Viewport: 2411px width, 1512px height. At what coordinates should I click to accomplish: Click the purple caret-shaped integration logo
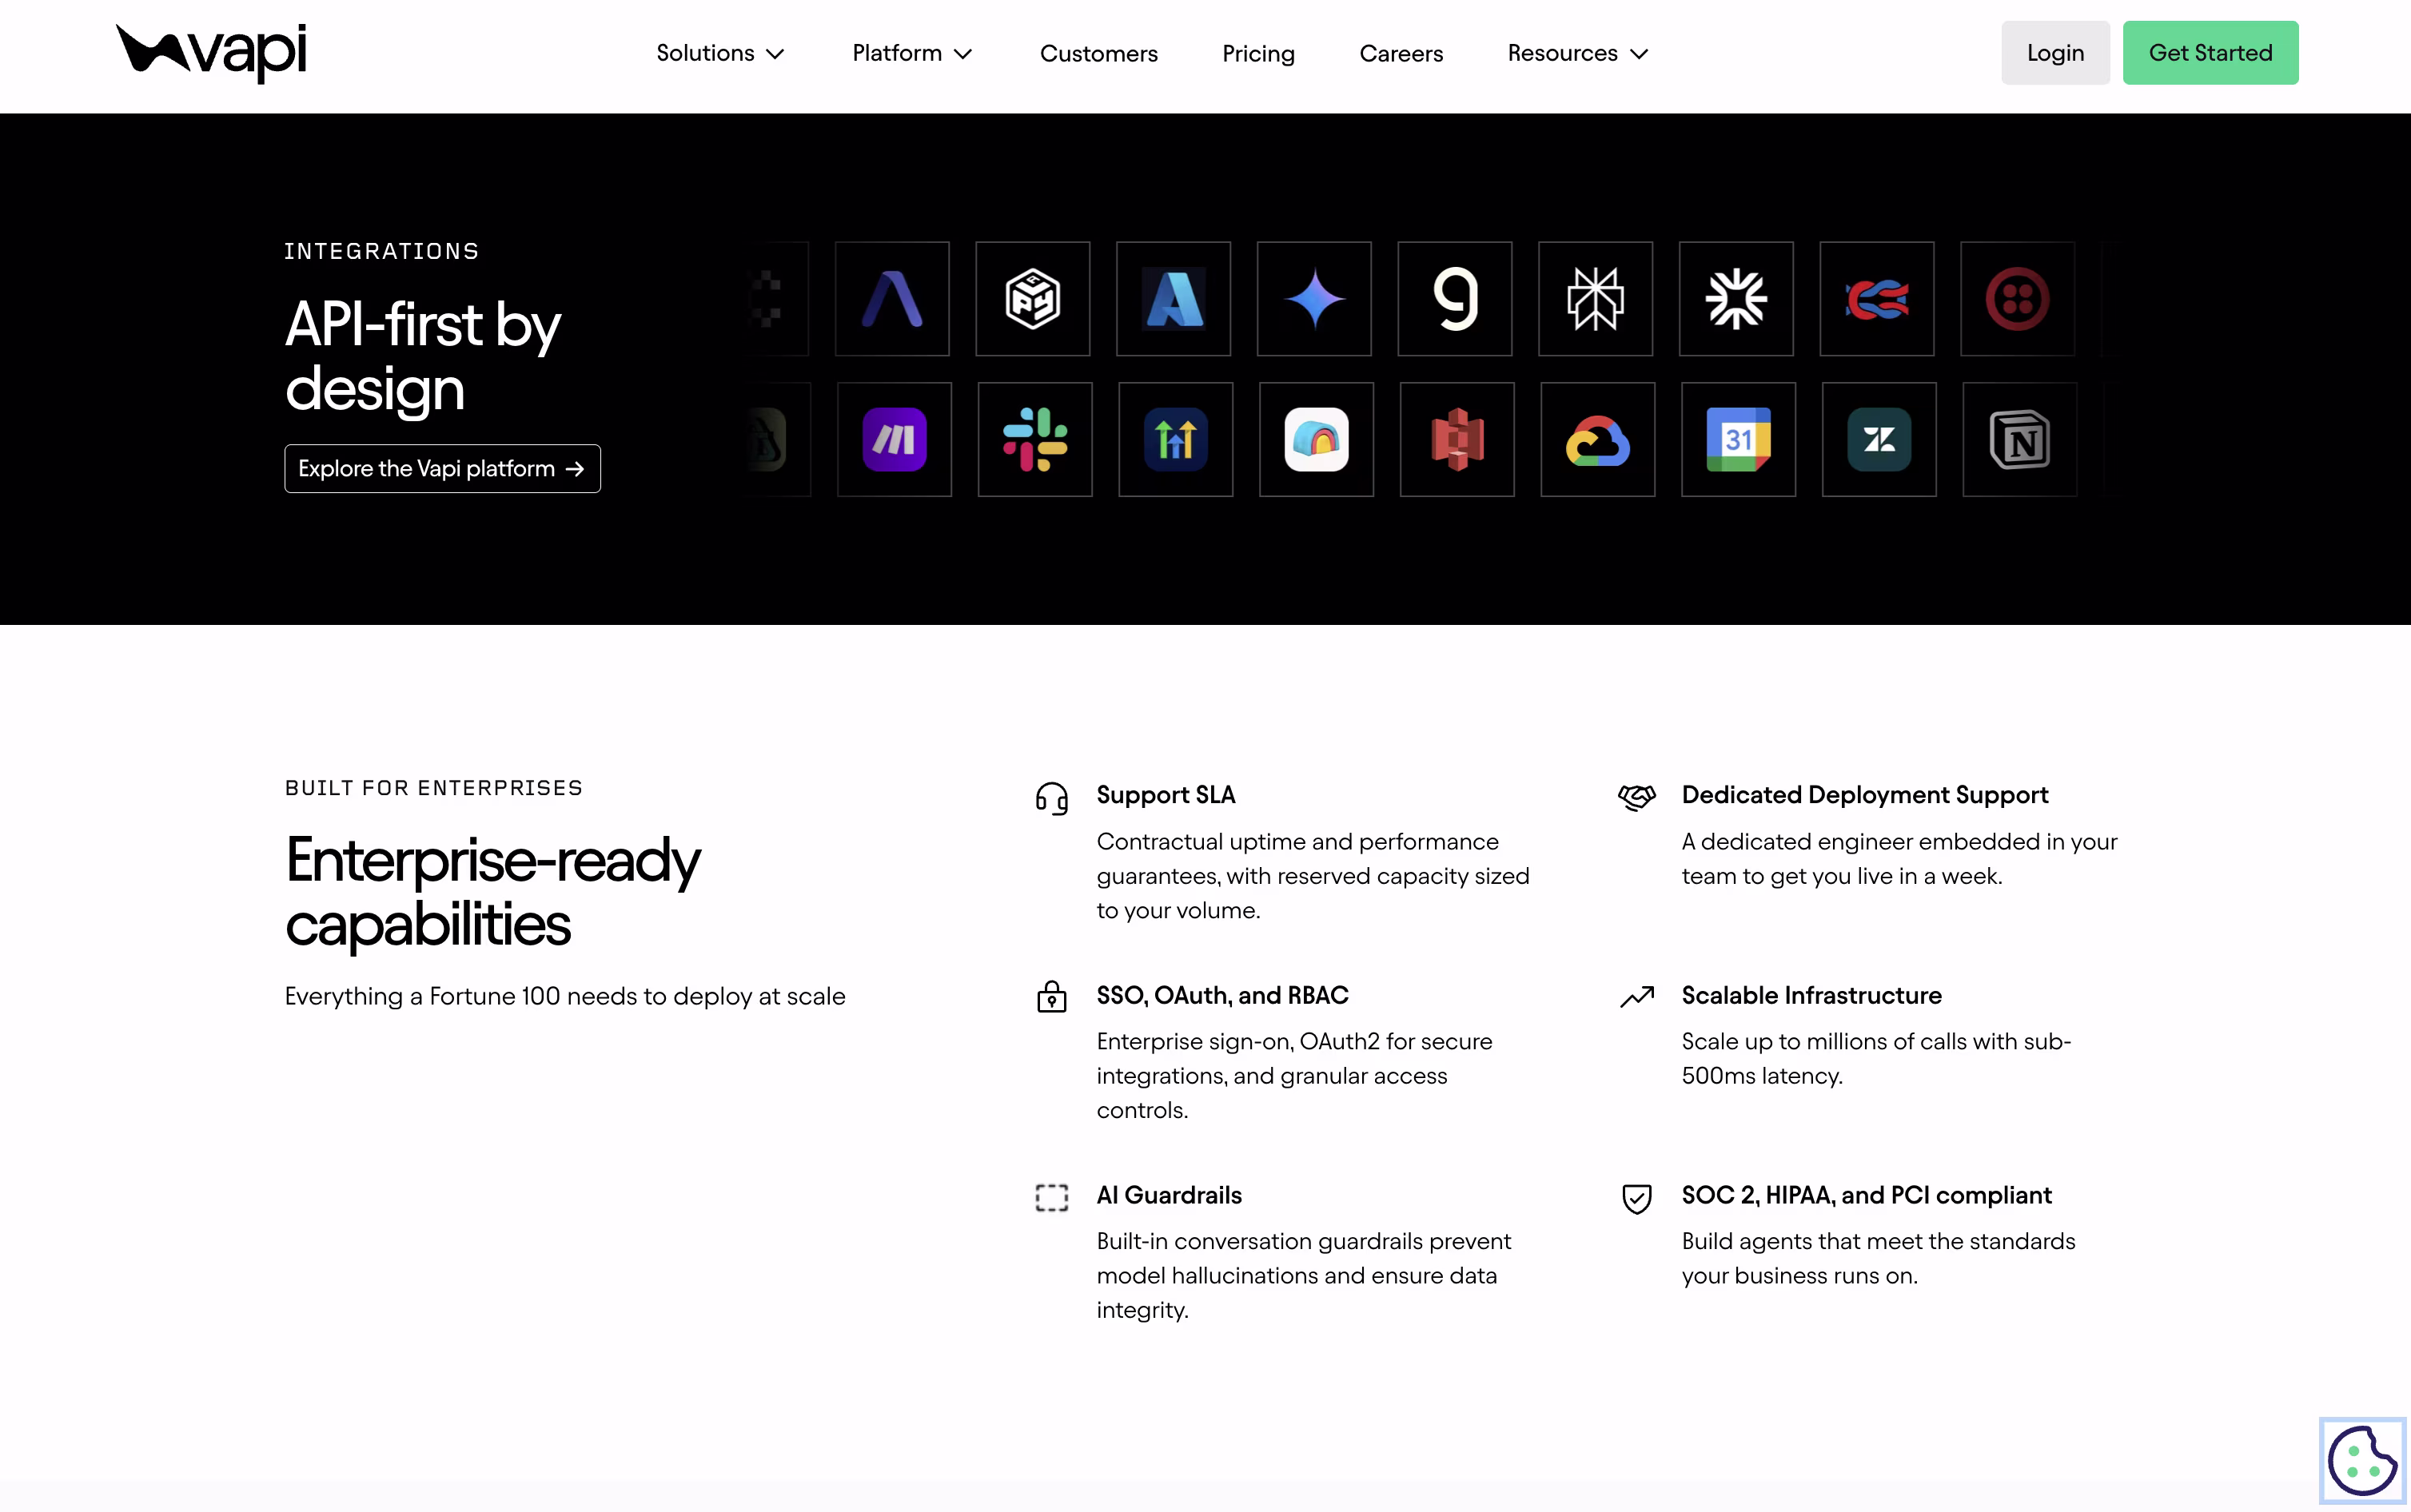click(892, 298)
